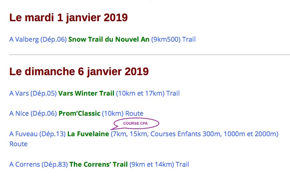Click the Courses Enfants distances text
The height and width of the screenshot is (179, 290).
click(x=214, y=134)
